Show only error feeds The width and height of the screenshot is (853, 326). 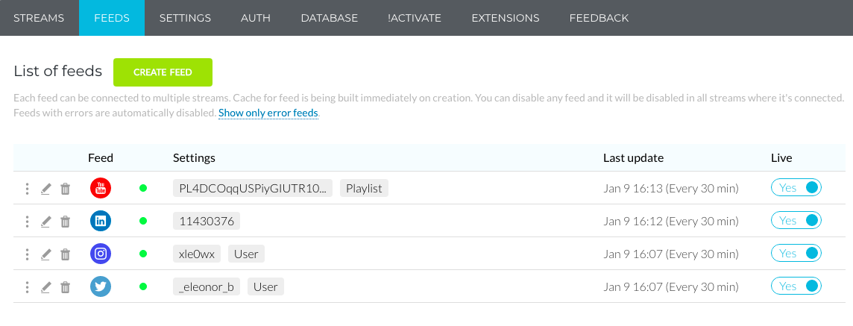[268, 113]
